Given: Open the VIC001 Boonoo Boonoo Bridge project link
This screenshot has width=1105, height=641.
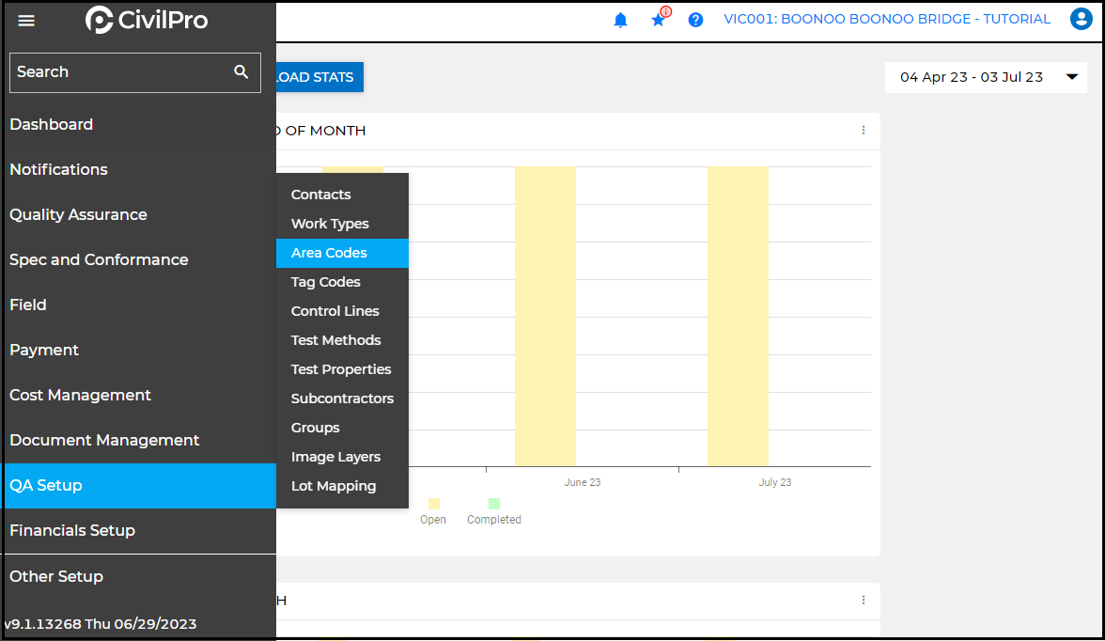Looking at the screenshot, I should click(887, 20).
